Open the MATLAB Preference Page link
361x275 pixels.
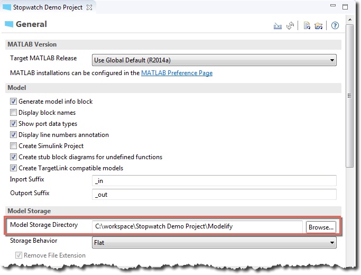coord(177,73)
